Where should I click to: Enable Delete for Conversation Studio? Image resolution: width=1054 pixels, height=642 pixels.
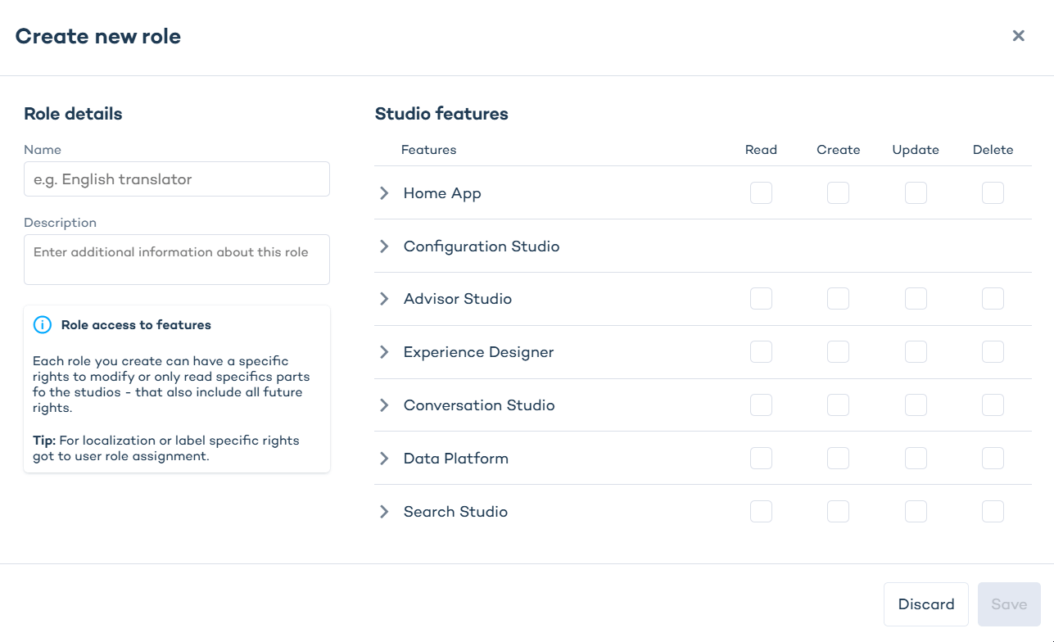[993, 405]
